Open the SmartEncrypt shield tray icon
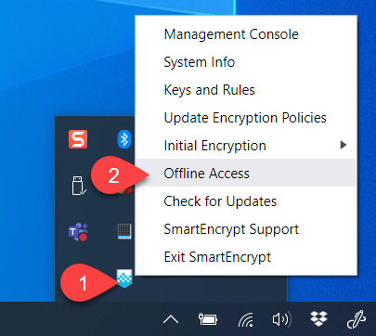Viewport: 376px width, 336px height. point(124,278)
